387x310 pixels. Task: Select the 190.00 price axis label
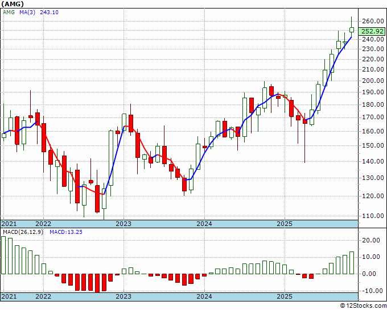[x=373, y=93]
